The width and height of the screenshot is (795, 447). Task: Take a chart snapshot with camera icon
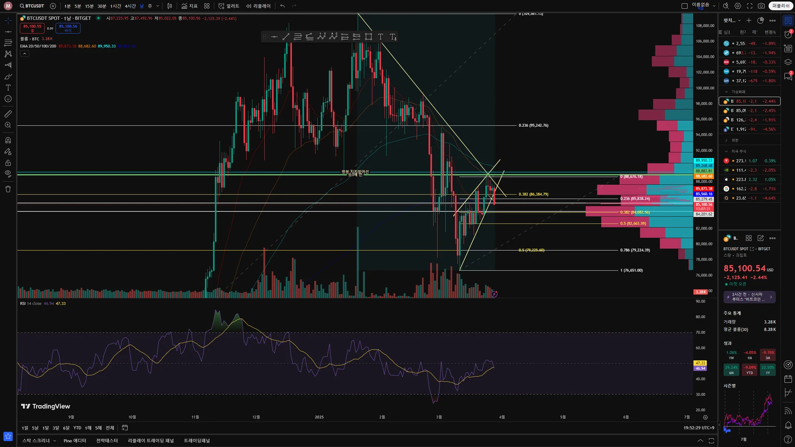[761, 6]
